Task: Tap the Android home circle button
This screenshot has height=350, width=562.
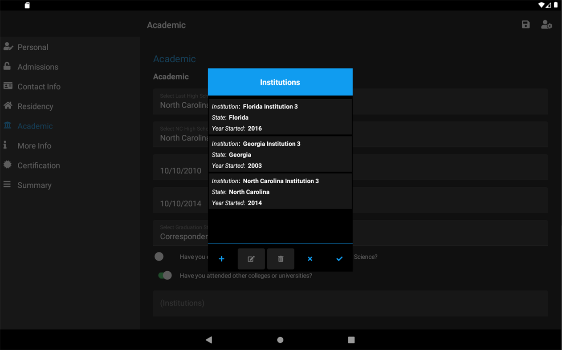Action: click(280, 340)
